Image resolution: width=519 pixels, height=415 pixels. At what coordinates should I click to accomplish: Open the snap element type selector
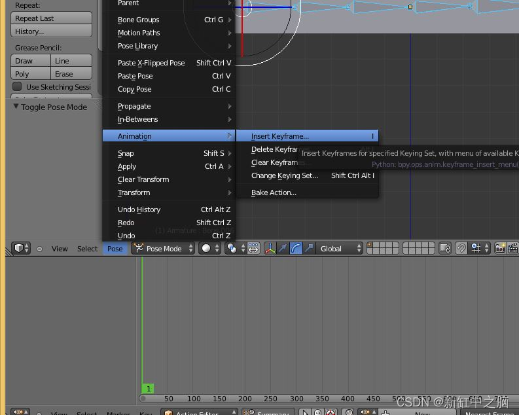(x=479, y=248)
